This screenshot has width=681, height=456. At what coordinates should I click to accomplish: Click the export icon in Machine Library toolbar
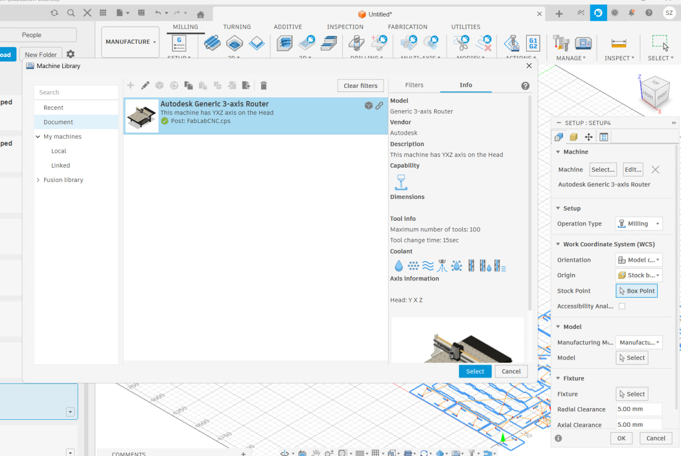[246, 86]
